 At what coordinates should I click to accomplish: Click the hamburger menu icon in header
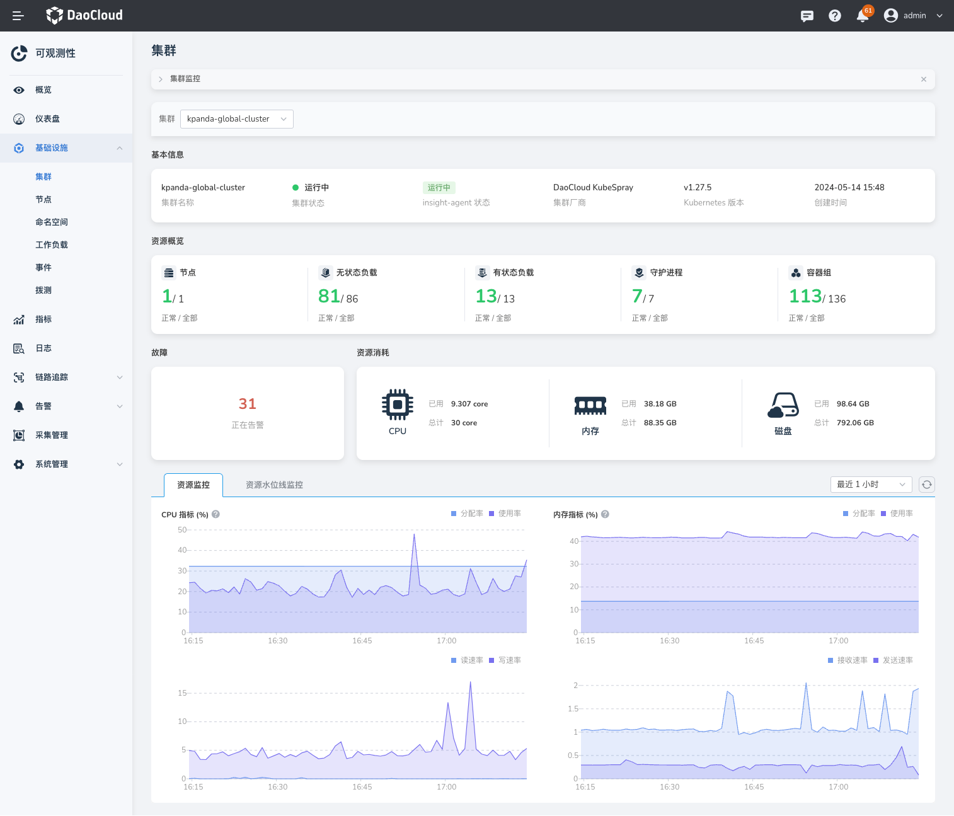(18, 16)
